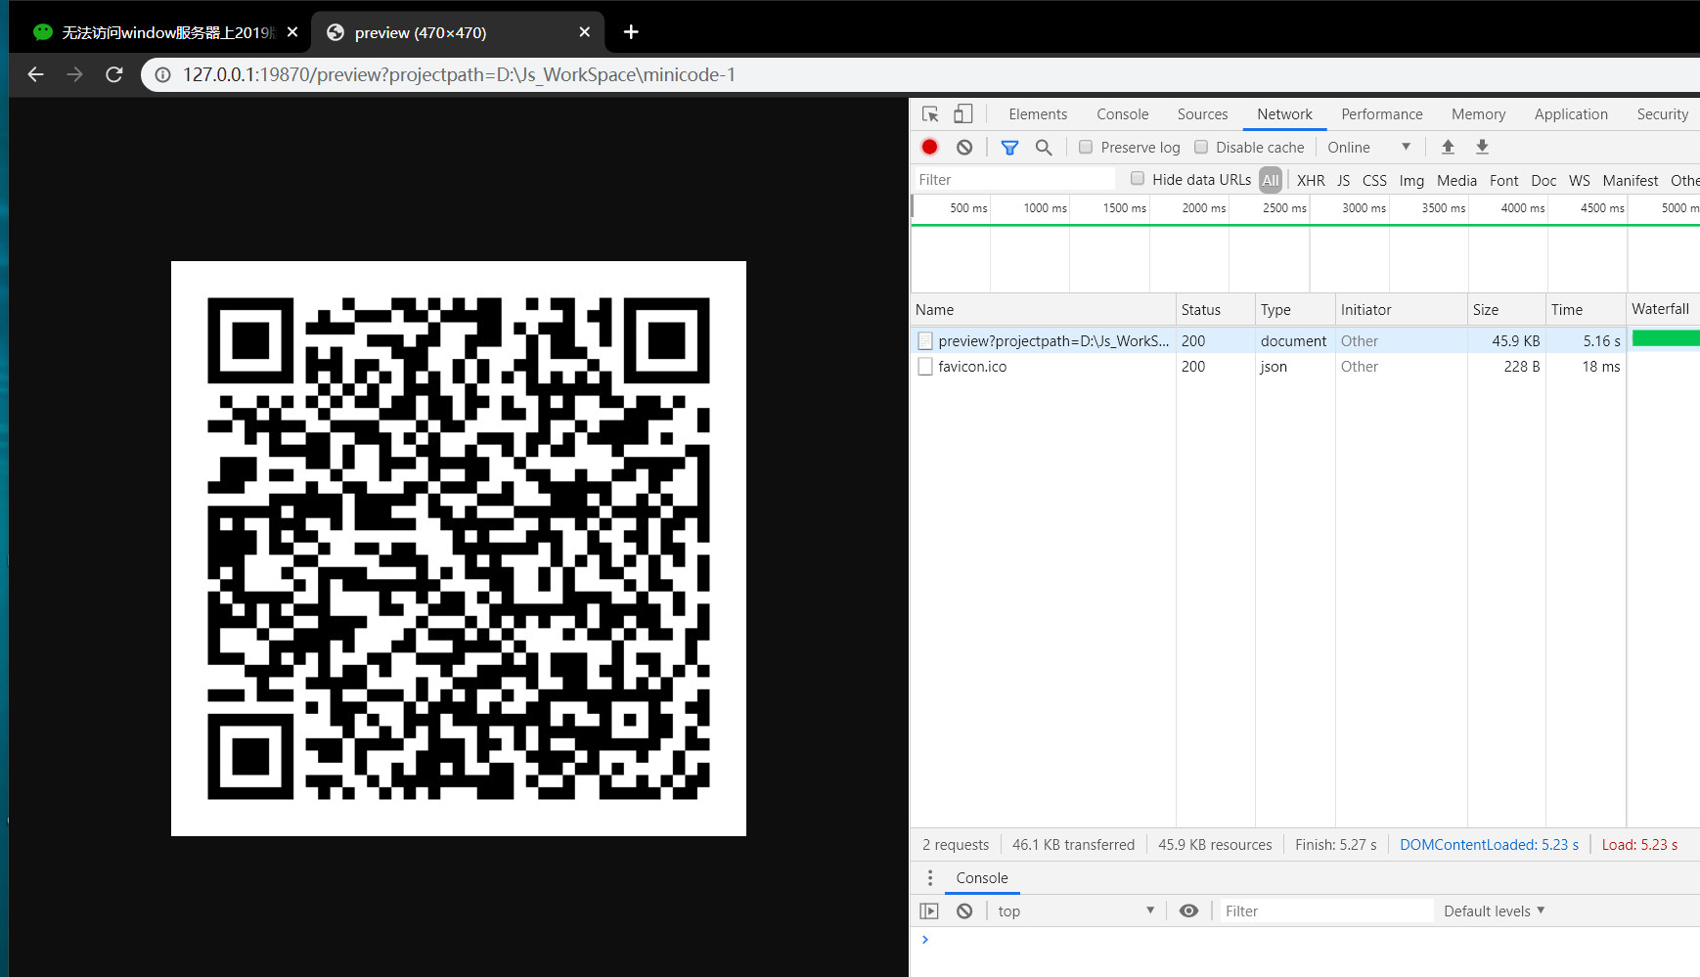Go forward with the browser forward arrow

click(x=74, y=74)
